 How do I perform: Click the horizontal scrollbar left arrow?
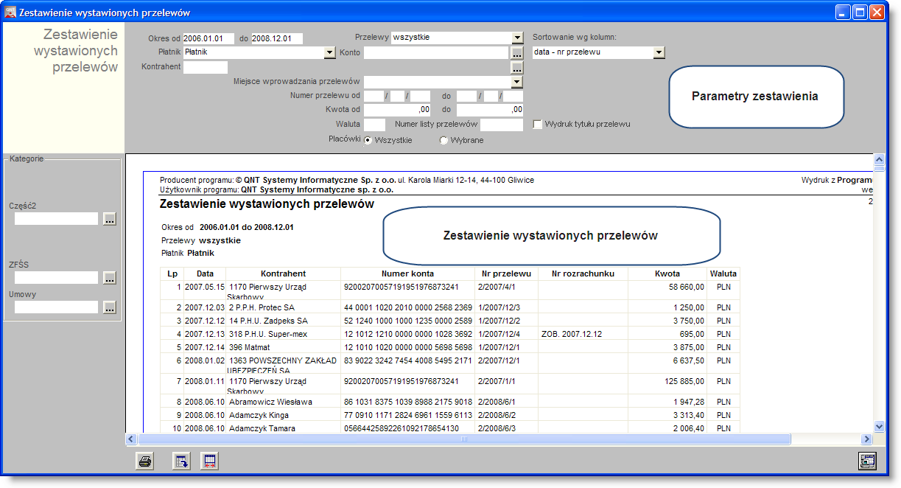point(131,439)
